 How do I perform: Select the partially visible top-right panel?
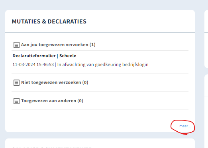click(x=206, y=39)
